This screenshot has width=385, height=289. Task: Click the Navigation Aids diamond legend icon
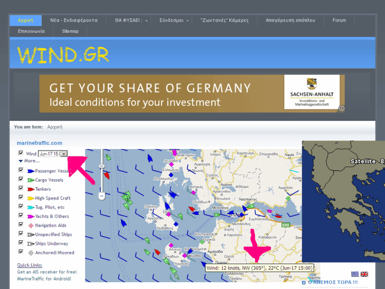[x=31, y=225]
